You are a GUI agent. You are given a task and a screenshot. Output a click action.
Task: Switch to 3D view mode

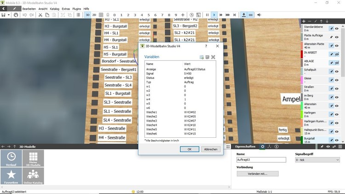coord(87,15)
